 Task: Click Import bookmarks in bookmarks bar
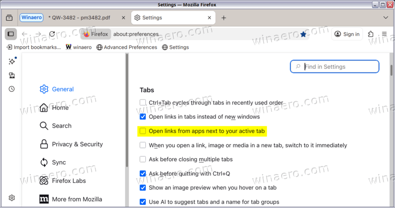click(33, 47)
